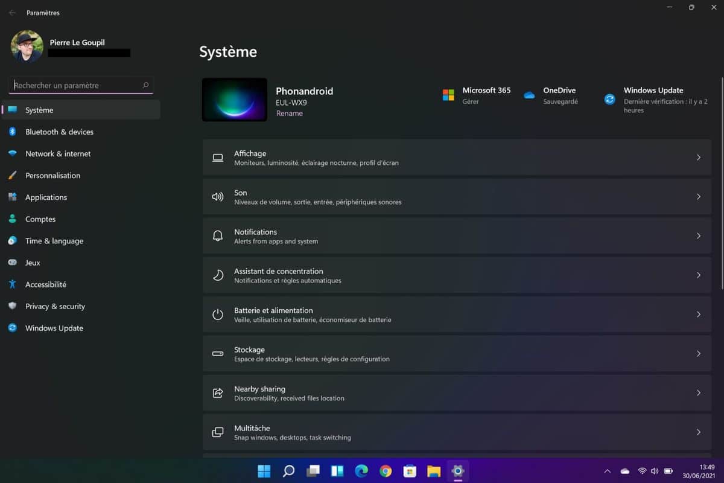
Task: Open the Multitâche row chevron
Action: tap(699, 432)
